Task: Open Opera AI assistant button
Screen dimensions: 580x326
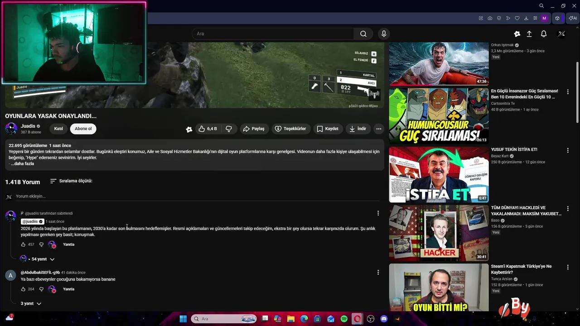Action: [573, 18]
